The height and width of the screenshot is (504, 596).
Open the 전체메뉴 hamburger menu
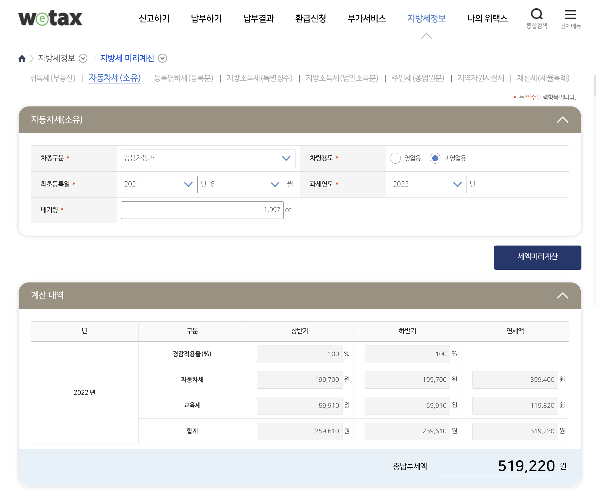[x=570, y=15]
